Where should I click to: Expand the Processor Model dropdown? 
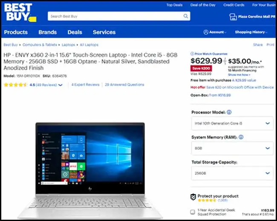tap(232, 123)
